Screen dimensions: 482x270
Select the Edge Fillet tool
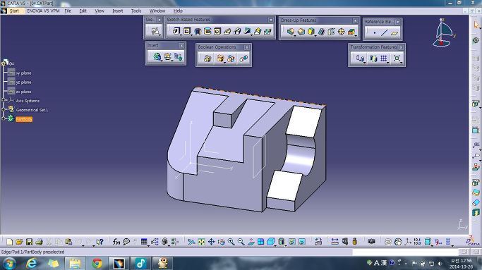[x=291, y=31]
